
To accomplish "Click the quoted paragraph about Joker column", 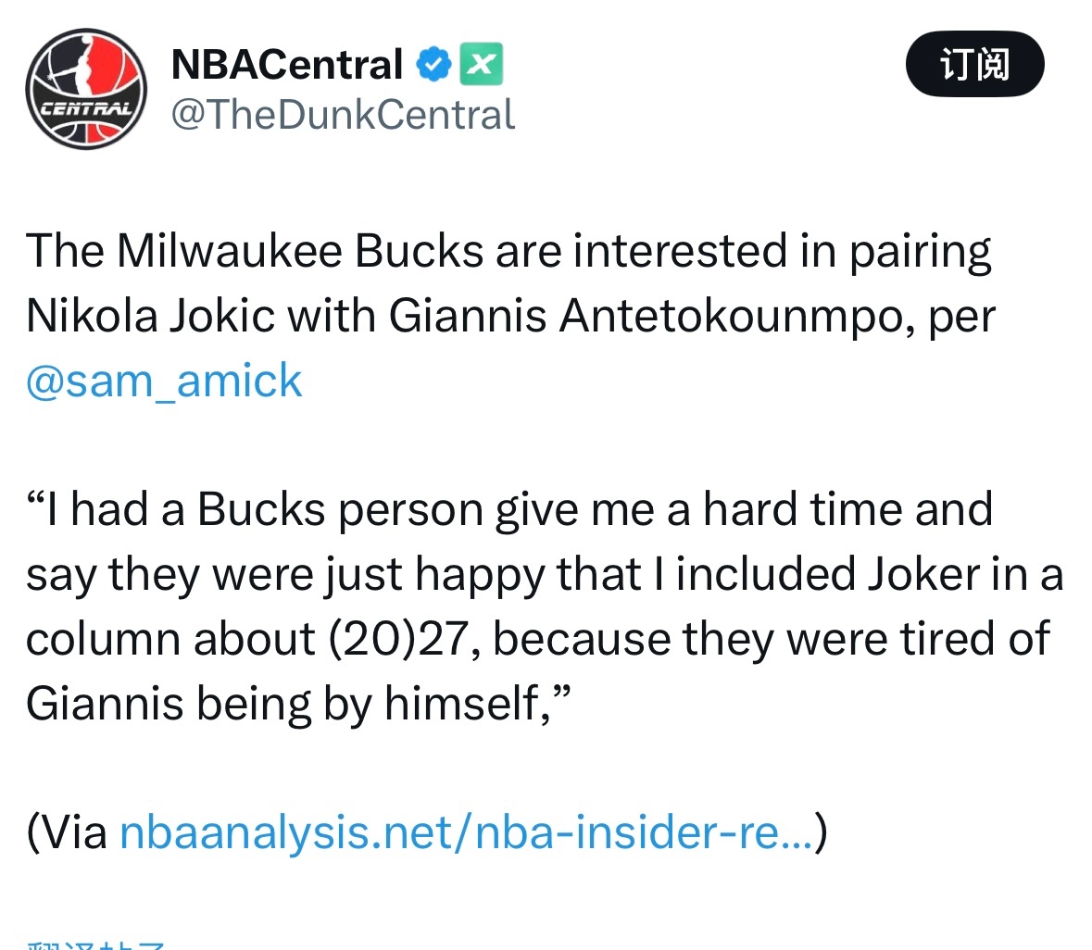I will (545, 606).
